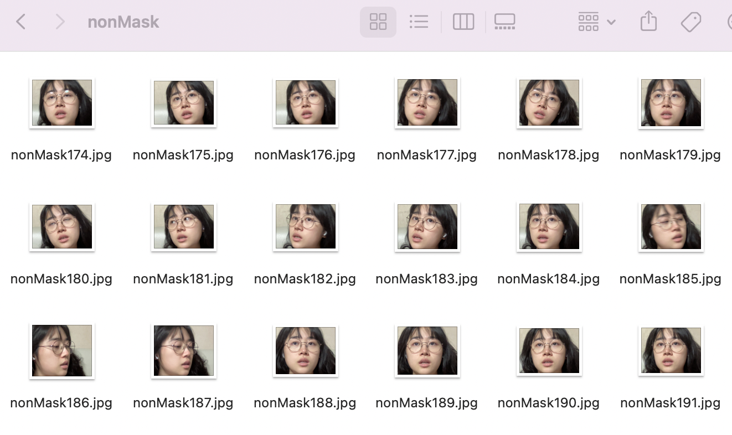
Task: Click the Back navigation arrow
Action: 21,22
